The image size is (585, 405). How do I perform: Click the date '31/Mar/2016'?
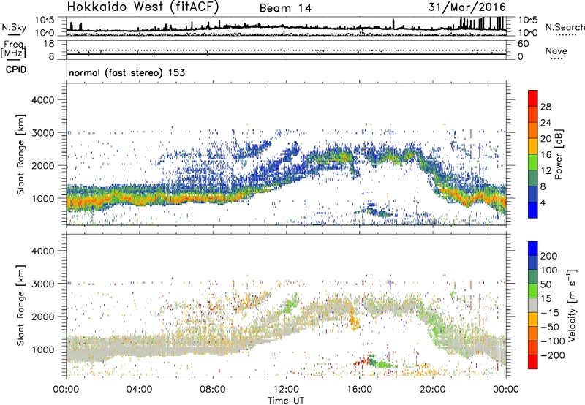pos(467,7)
